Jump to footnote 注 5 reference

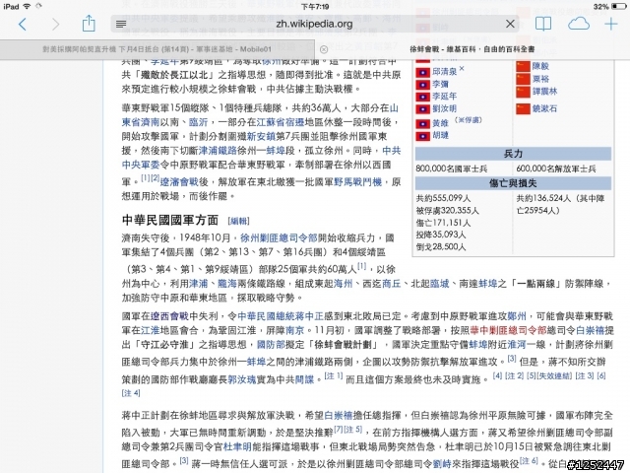[353, 430]
